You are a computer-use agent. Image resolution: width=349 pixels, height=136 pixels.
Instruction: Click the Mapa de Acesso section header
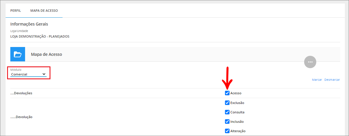[46, 54]
